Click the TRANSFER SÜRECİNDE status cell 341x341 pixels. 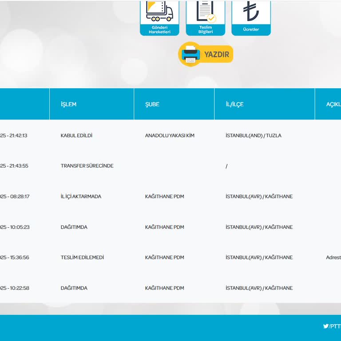(x=87, y=166)
